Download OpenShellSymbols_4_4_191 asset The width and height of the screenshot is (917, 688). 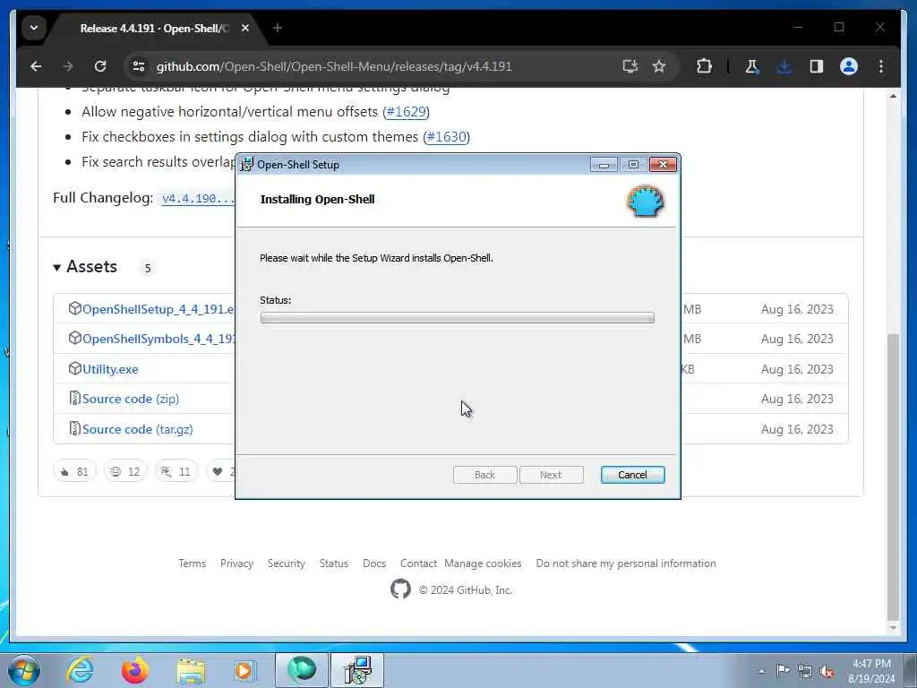pos(159,339)
